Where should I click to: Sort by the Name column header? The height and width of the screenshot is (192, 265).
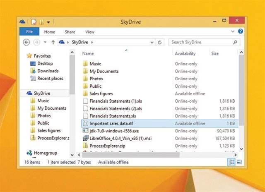(x=88, y=53)
